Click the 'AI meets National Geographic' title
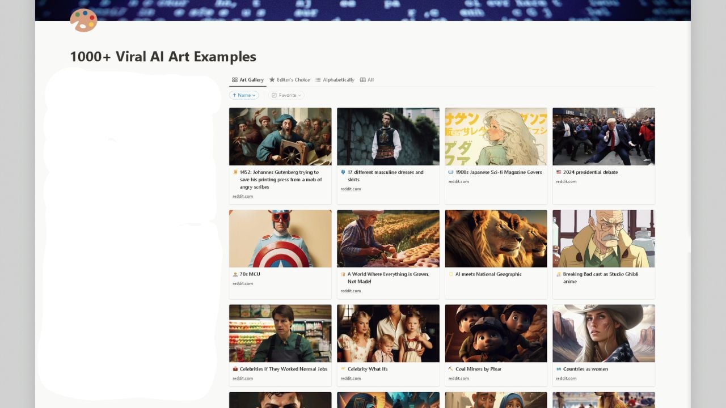 (x=488, y=274)
